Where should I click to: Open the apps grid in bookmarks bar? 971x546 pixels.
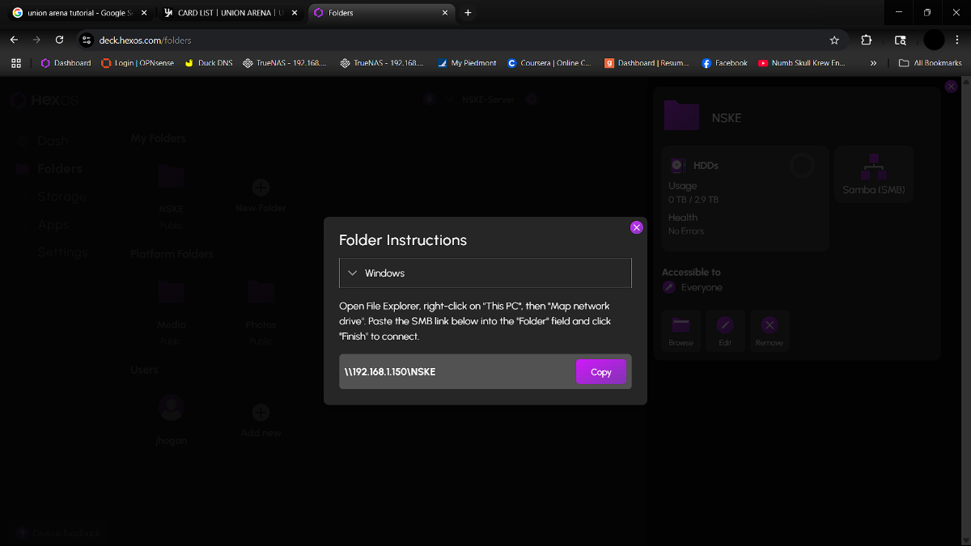[16, 62]
